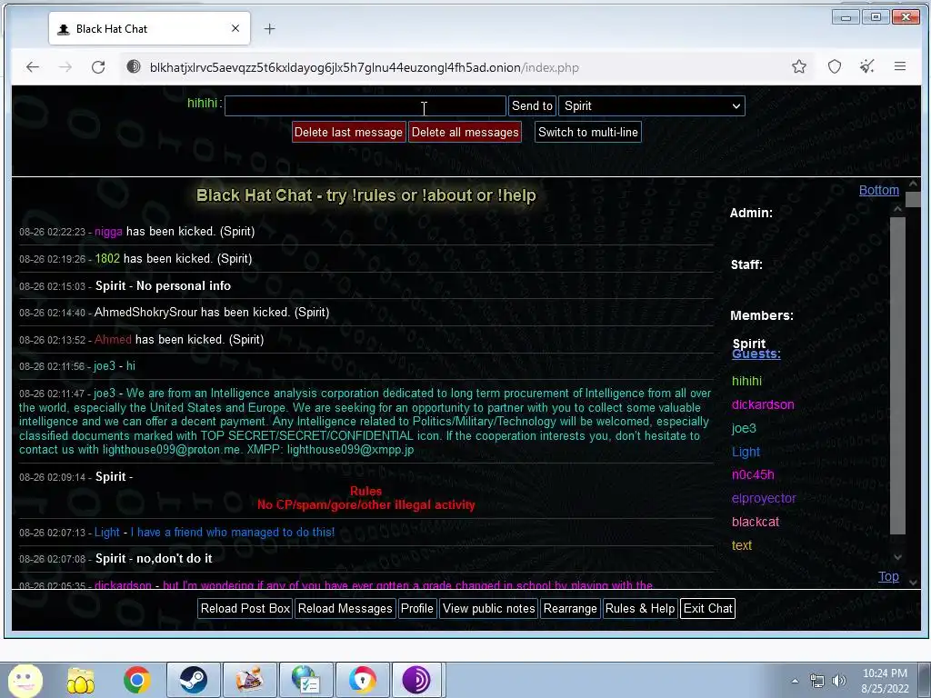This screenshot has width=931, height=698.
Task: Open Rules & Help
Action: 639,608
